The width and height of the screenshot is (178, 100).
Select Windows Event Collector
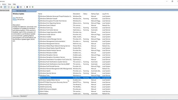(48, 25)
